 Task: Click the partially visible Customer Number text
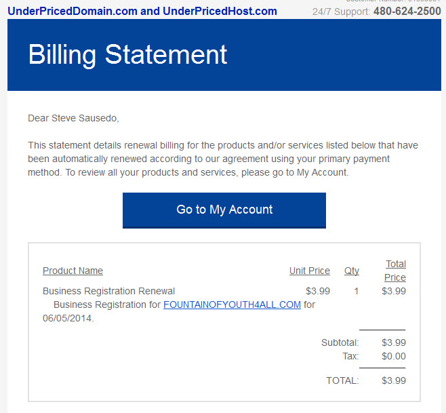pos(393,1)
